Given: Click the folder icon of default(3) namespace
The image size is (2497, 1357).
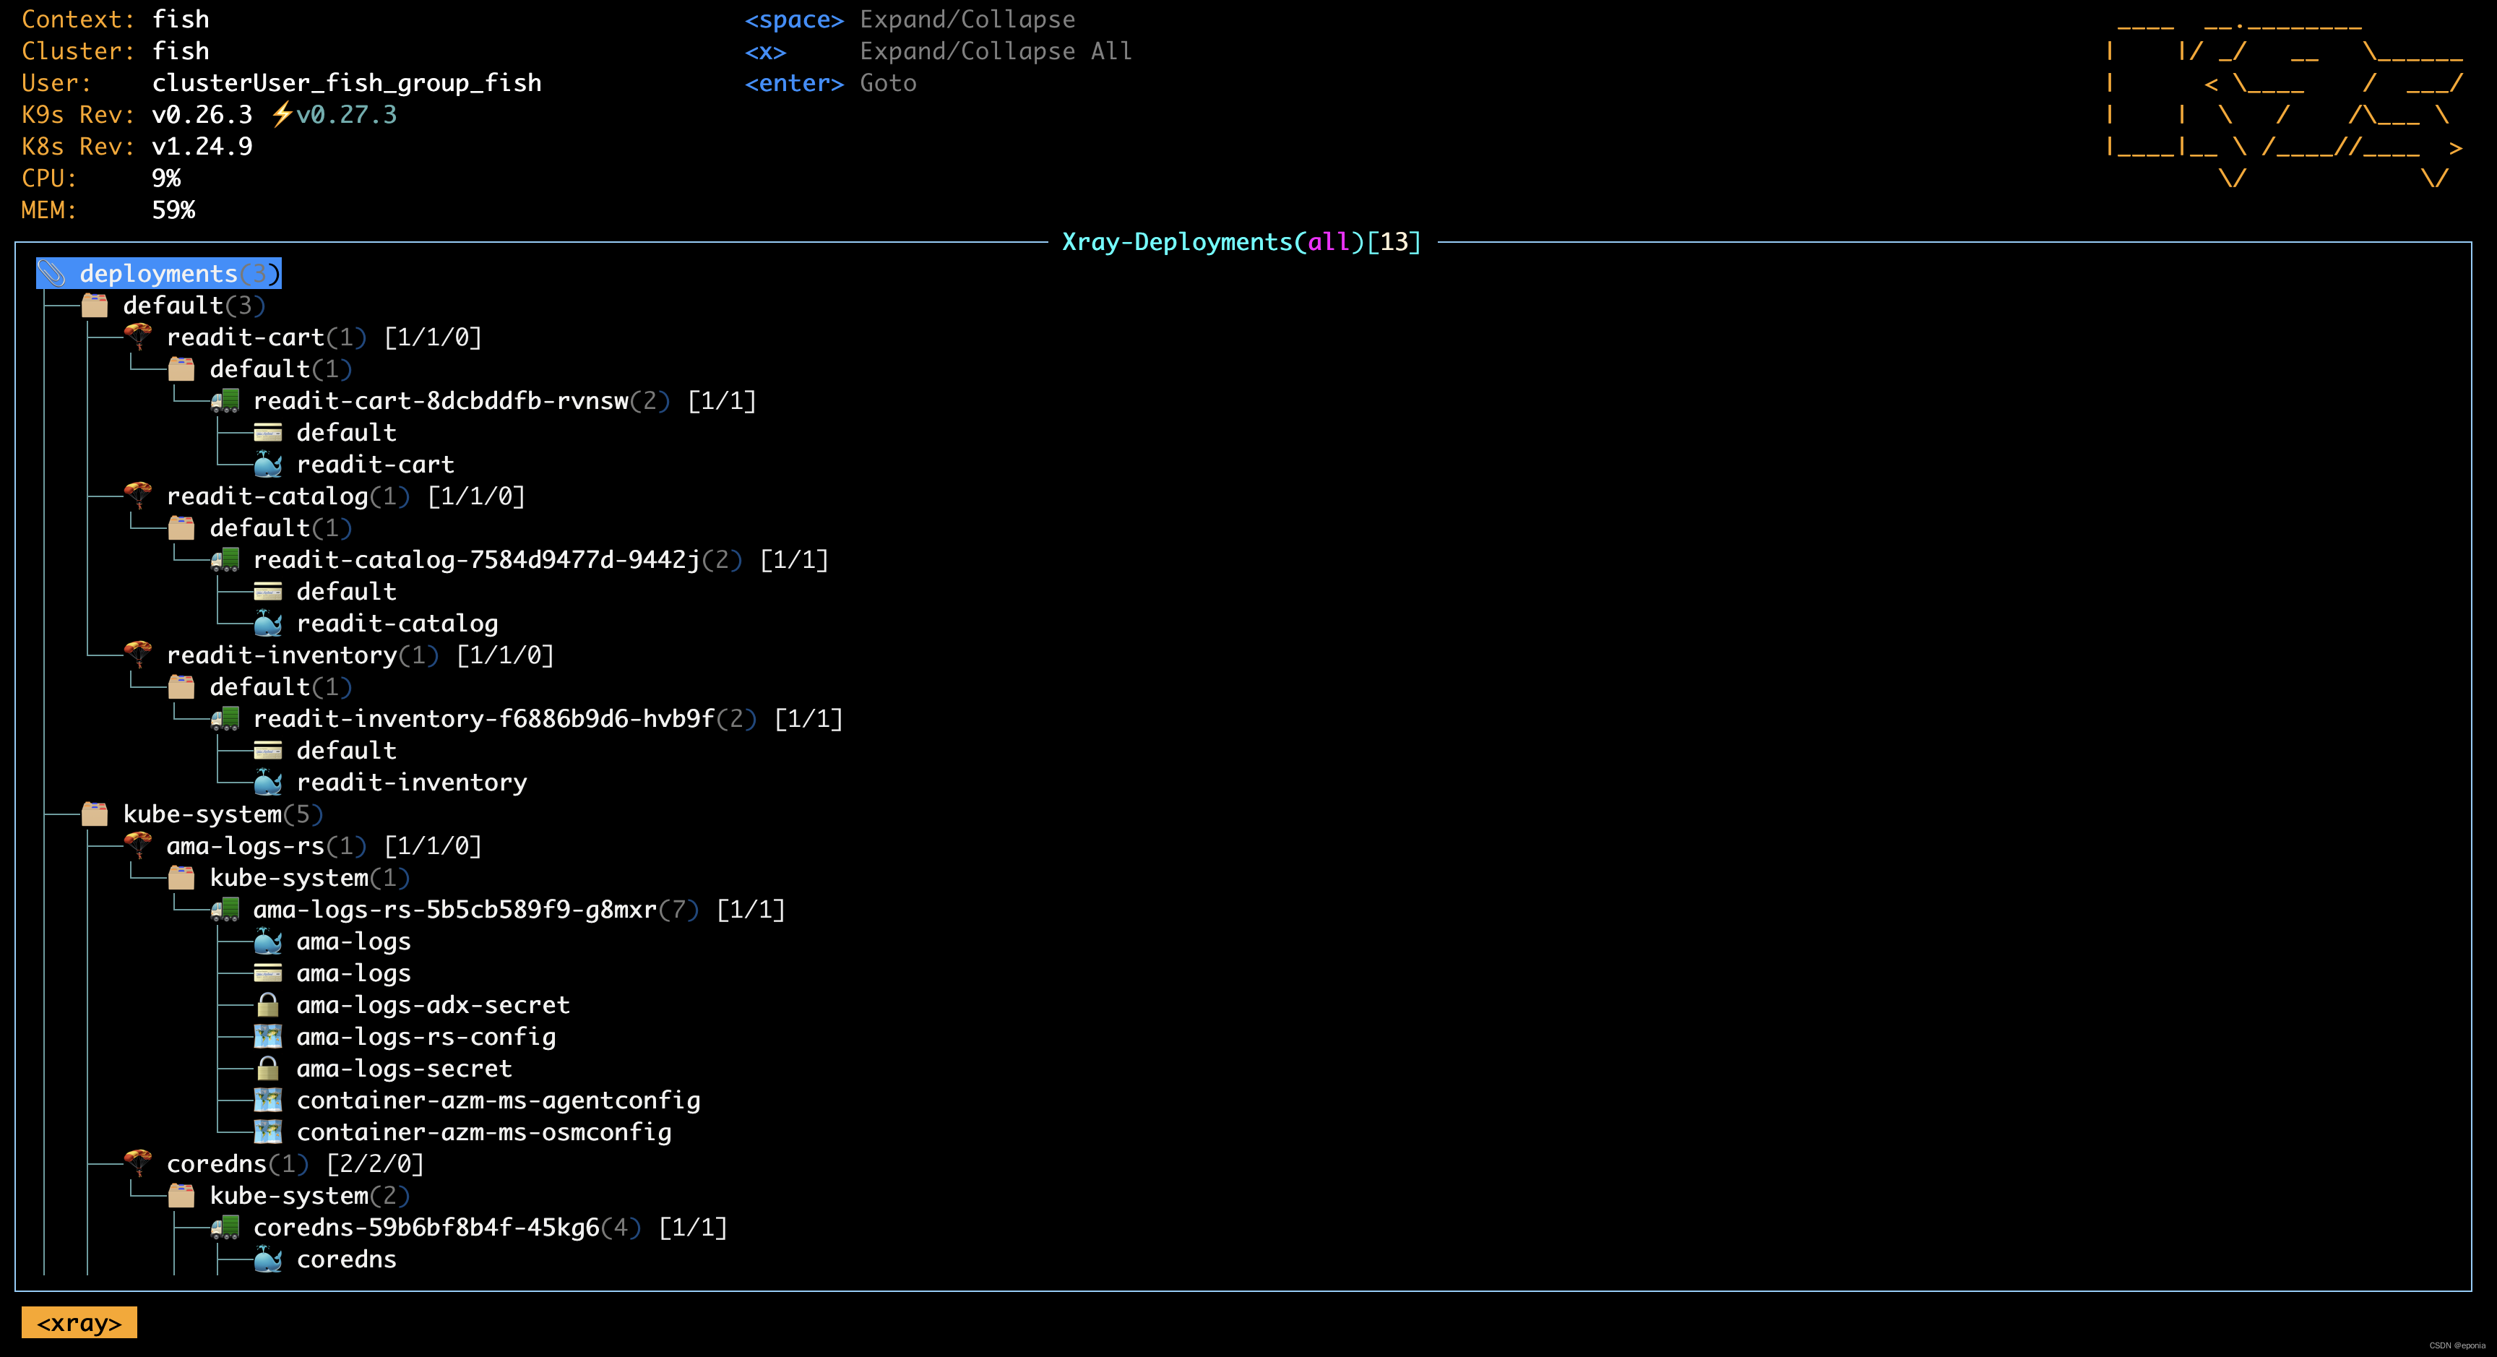Looking at the screenshot, I should pos(95,306).
